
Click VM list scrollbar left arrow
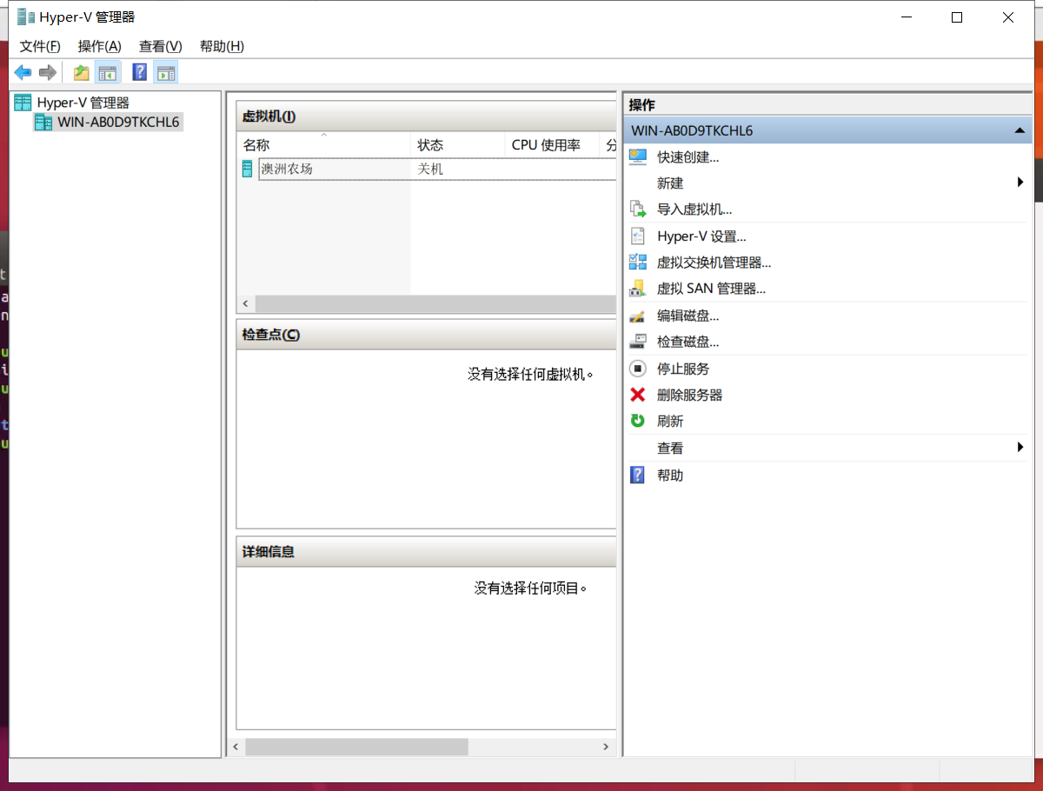tap(245, 303)
